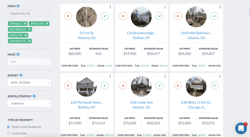The height and width of the screenshot is (137, 250).
Task: Expand the Rental Strategy Traditional dropdown
Action: [29, 104]
